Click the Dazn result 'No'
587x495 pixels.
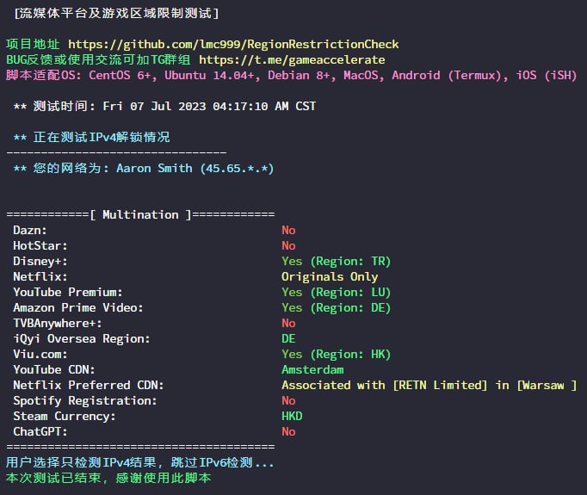pyautogui.click(x=288, y=230)
